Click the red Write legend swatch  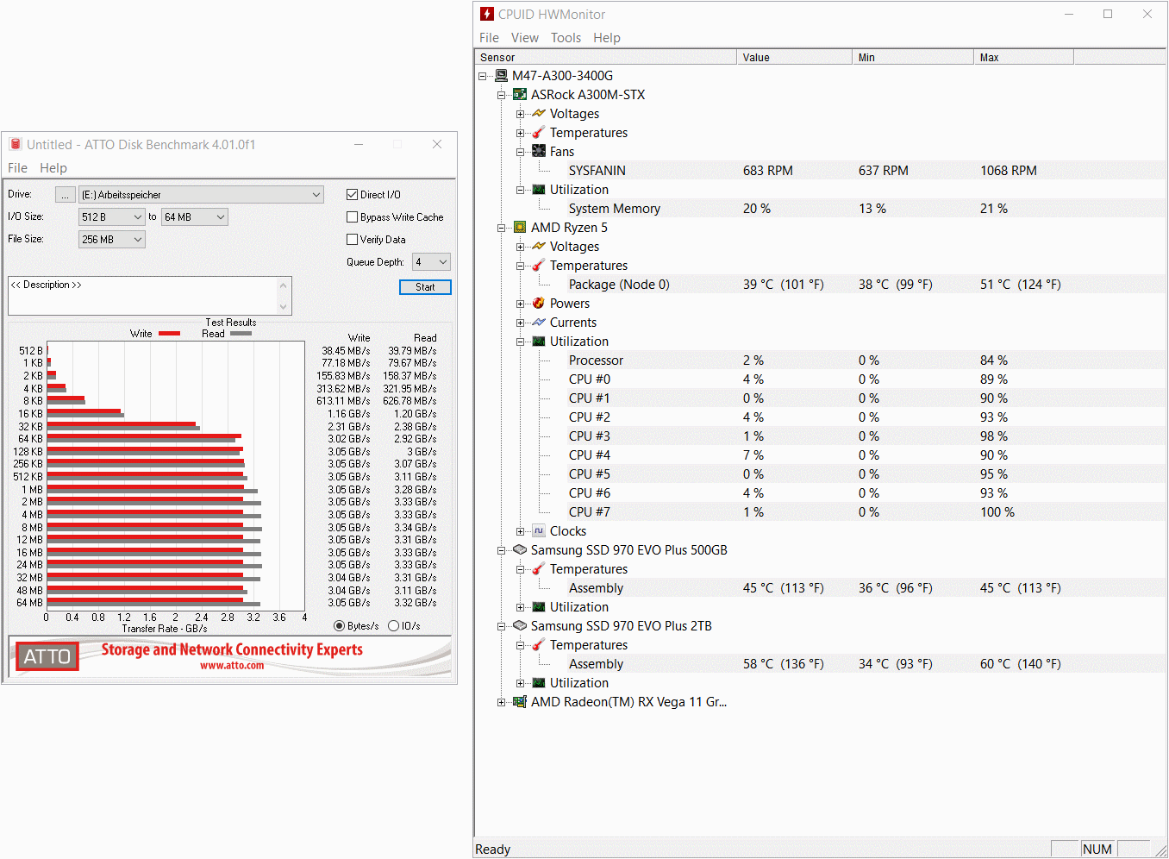[x=170, y=334]
